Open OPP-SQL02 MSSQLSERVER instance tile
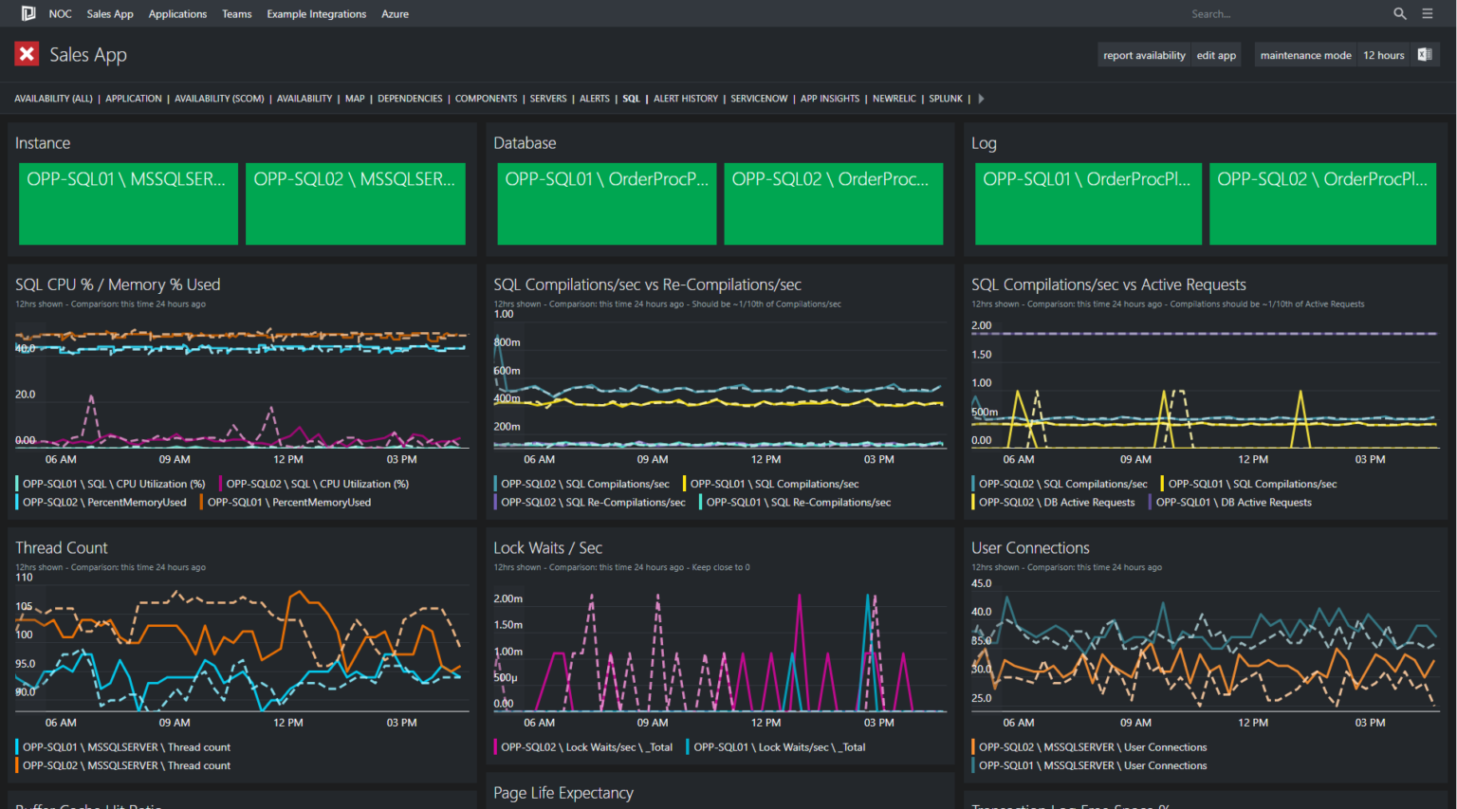The height and width of the screenshot is (809, 1457). point(356,204)
